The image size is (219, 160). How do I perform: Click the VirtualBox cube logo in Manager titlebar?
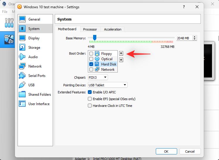pyautogui.click(x=4, y=4)
